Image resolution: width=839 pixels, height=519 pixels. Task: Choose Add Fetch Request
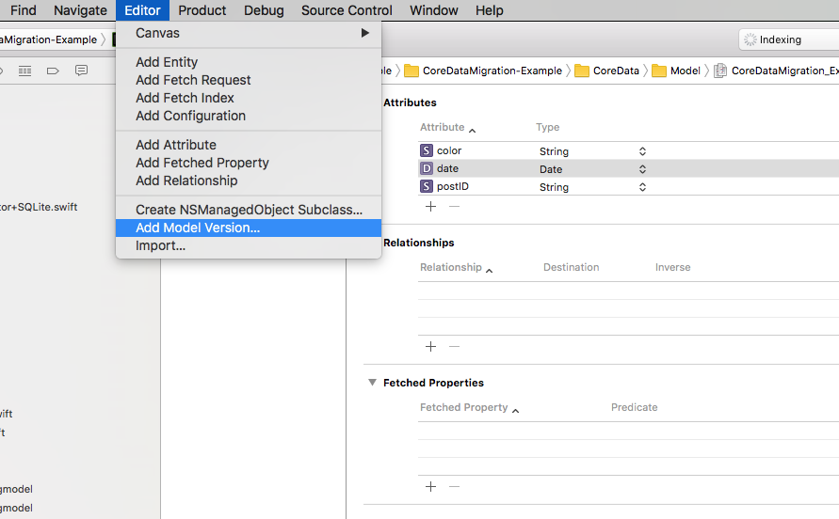coord(249,80)
